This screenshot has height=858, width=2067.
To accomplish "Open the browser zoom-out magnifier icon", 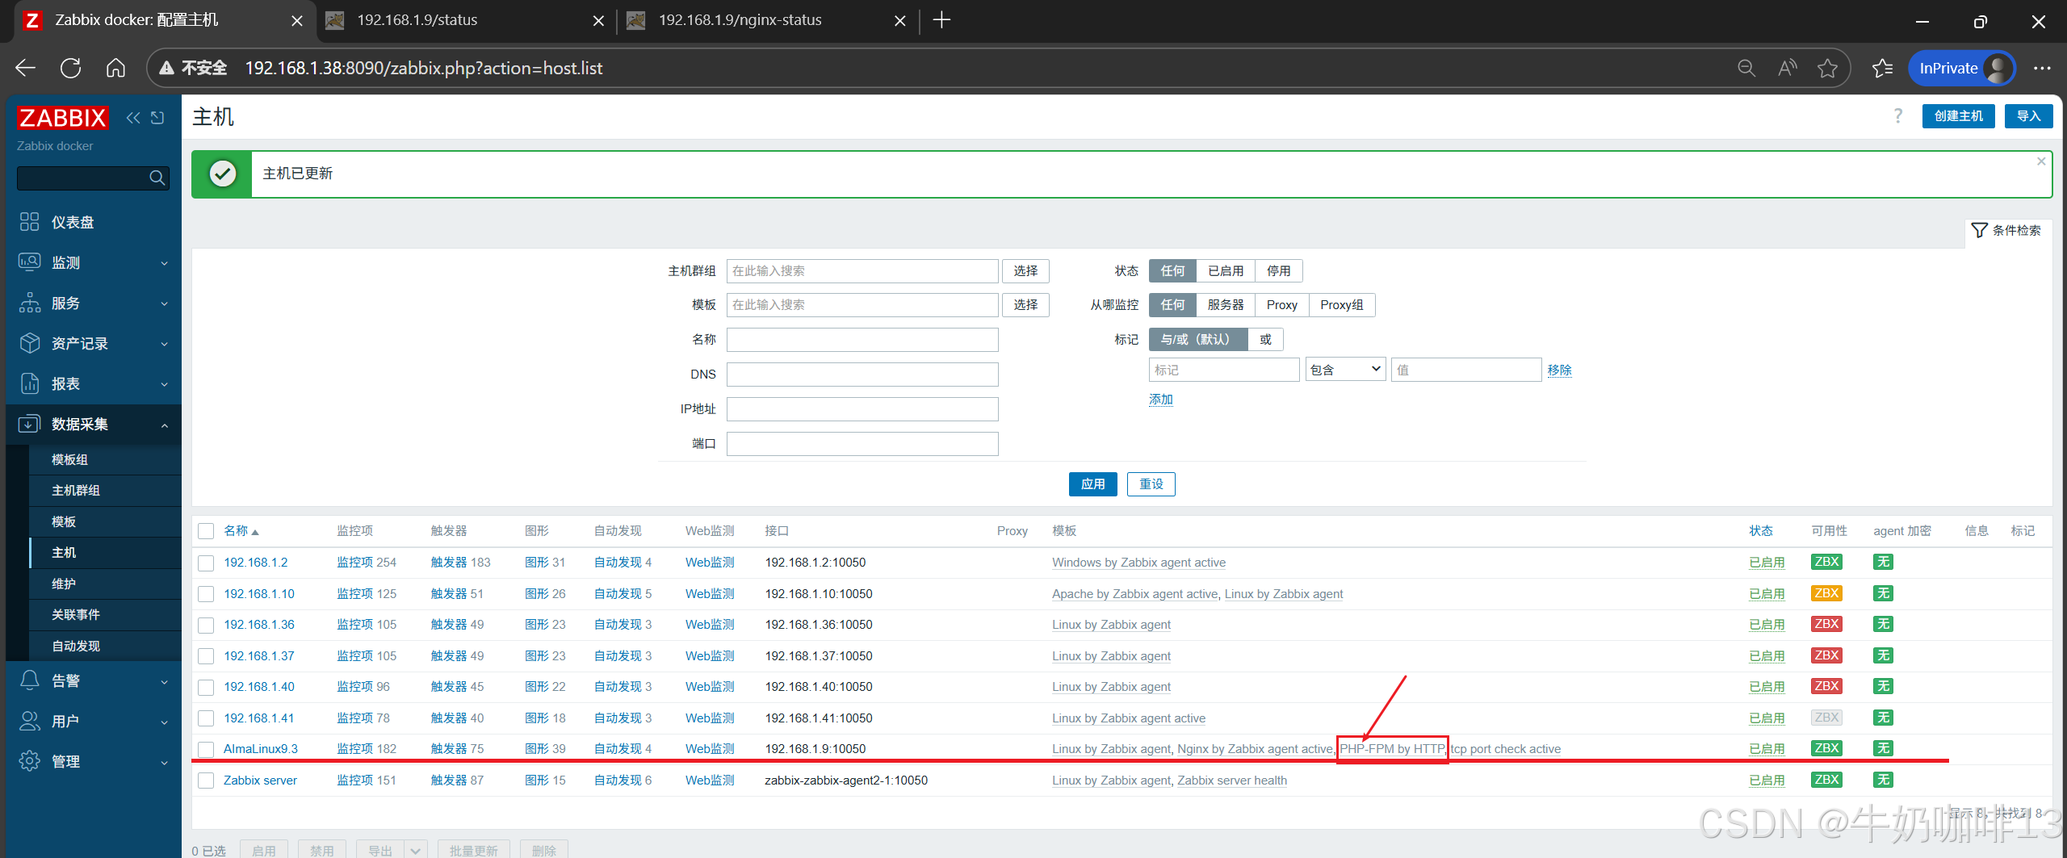I will 1746,69.
